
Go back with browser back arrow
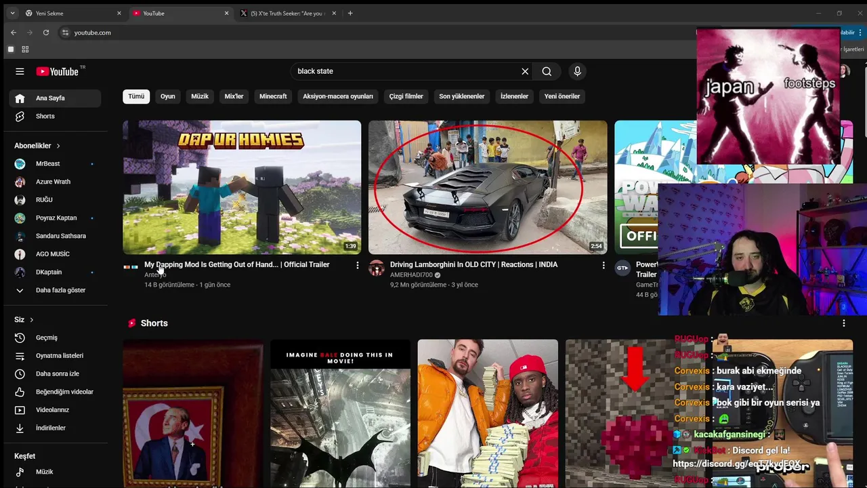(x=13, y=33)
